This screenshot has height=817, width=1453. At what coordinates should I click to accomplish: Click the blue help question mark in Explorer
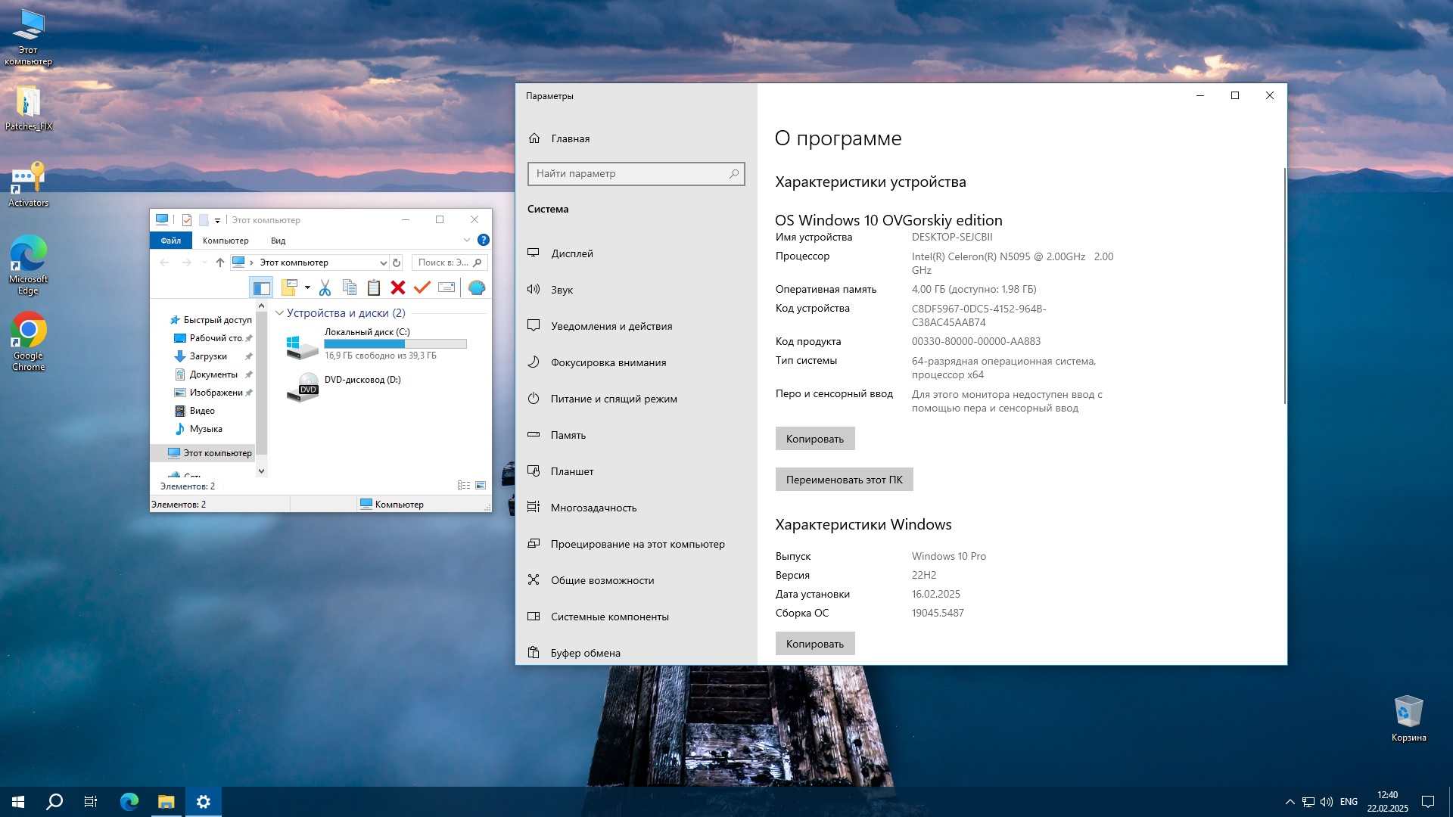[484, 240]
